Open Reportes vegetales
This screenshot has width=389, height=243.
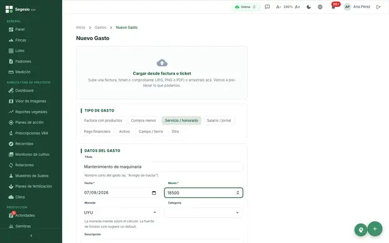point(31,112)
